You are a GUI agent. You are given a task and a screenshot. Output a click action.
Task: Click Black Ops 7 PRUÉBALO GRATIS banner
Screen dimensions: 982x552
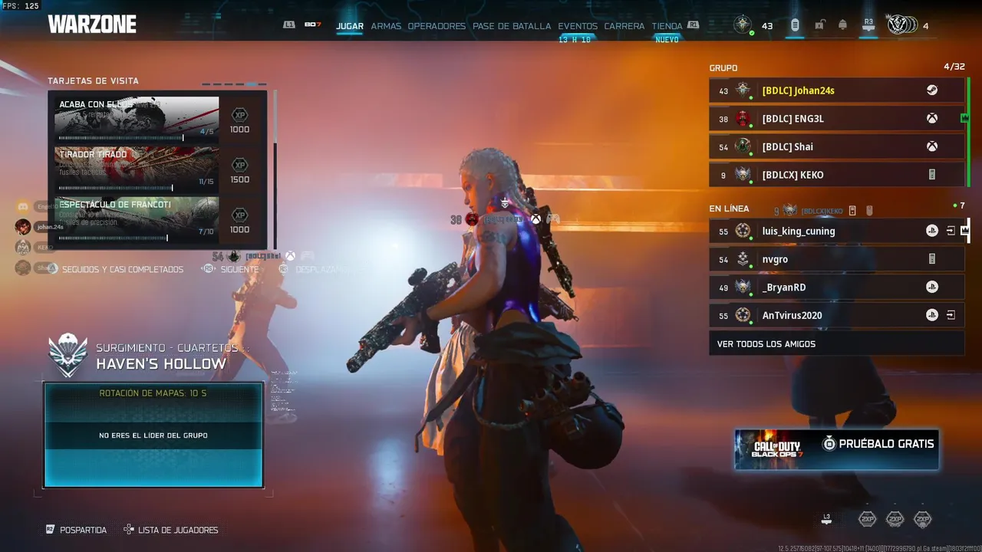click(x=836, y=449)
